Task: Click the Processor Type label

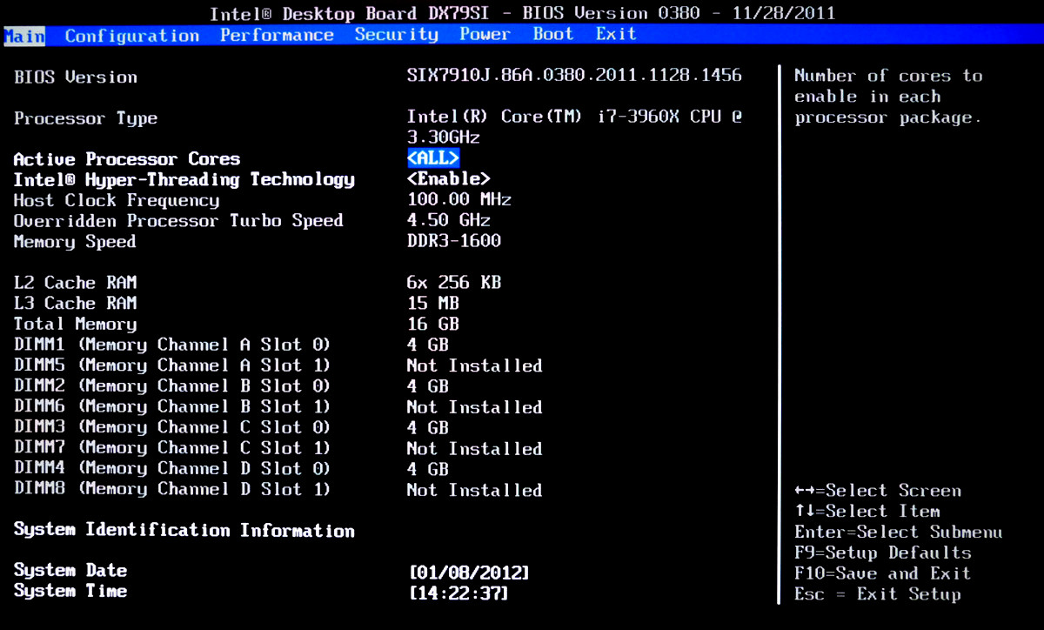Action: pyautogui.click(x=85, y=118)
